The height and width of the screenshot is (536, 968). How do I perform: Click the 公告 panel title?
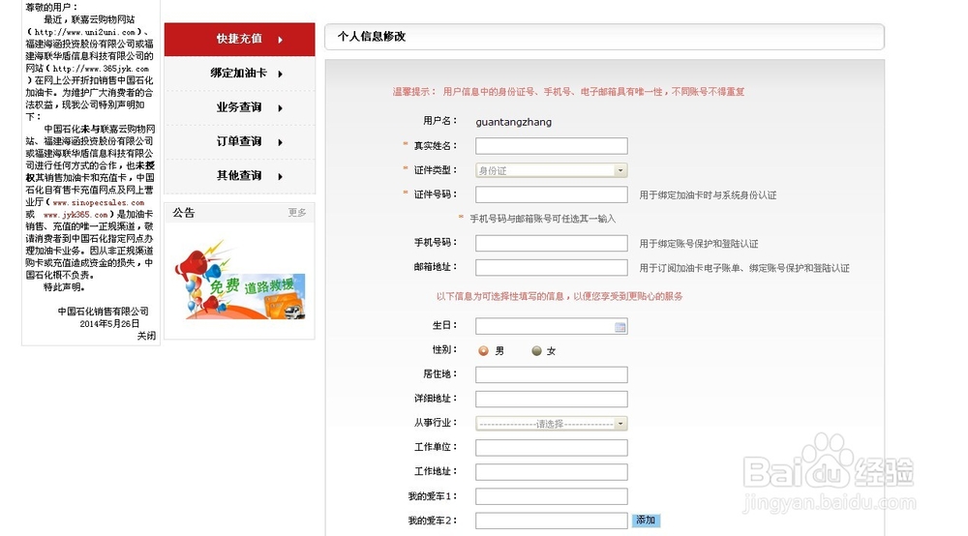pos(183,213)
